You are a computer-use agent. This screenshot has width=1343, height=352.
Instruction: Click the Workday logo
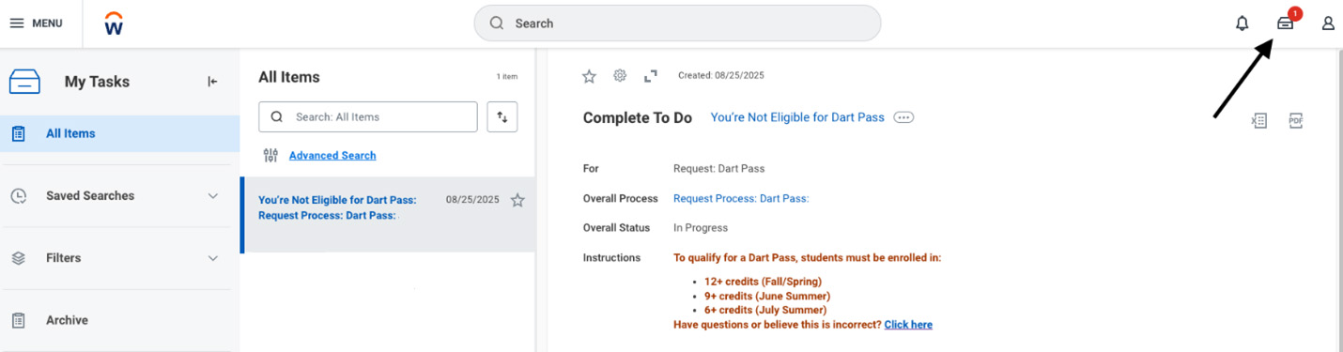(x=114, y=23)
